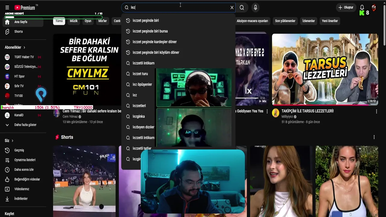Viewport: 386px width, 217px height.
Task: Open Oynatma listeleri playlists
Action: 24,160
